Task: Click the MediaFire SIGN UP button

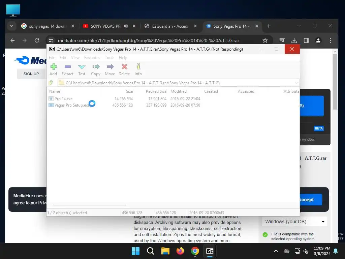Action: pyautogui.click(x=31, y=74)
